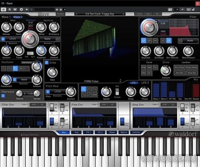
Task: Set drive location to Pre EQ
Action: (180, 73)
